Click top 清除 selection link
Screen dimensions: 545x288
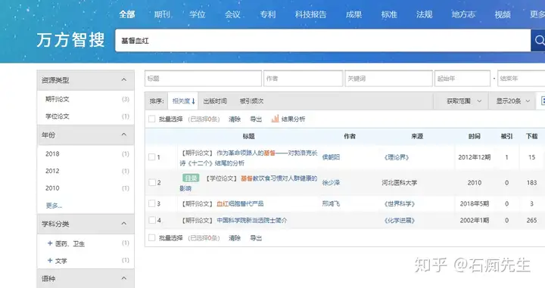(235, 119)
